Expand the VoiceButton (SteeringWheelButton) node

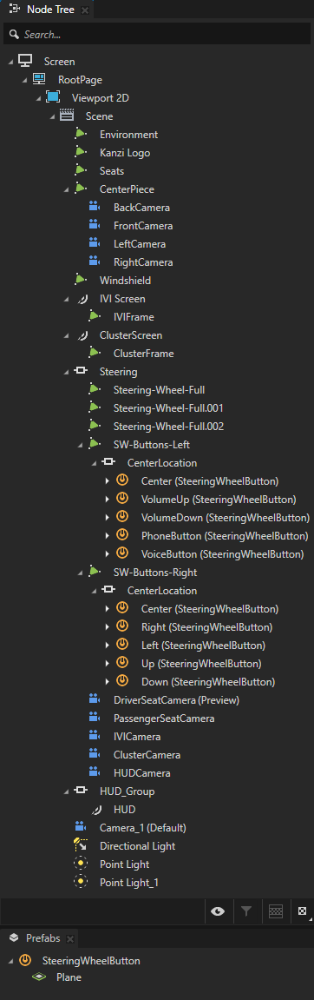click(x=108, y=553)
